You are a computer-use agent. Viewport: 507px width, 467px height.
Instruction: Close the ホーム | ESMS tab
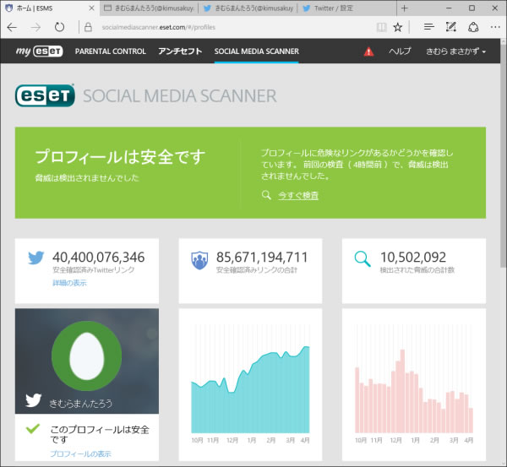[91, 8]
